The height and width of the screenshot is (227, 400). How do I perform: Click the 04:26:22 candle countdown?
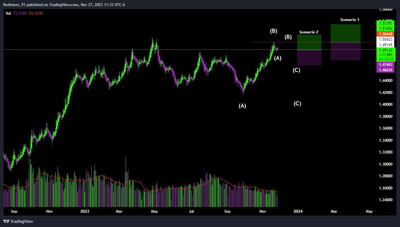(386, 59)
